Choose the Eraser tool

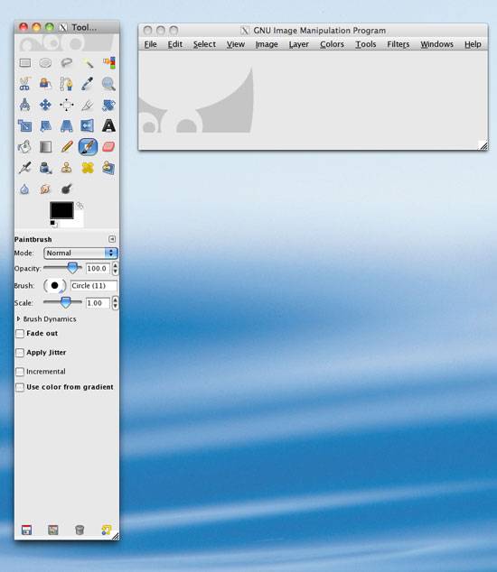[x=108, y=147]
